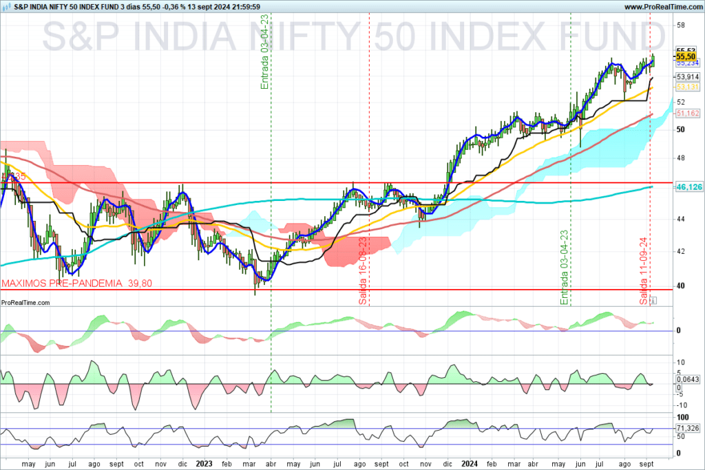Click 'Entrada 03-04-23' label at the chart top
This screenshot has width=705, height=470.
tap(264, 52)
